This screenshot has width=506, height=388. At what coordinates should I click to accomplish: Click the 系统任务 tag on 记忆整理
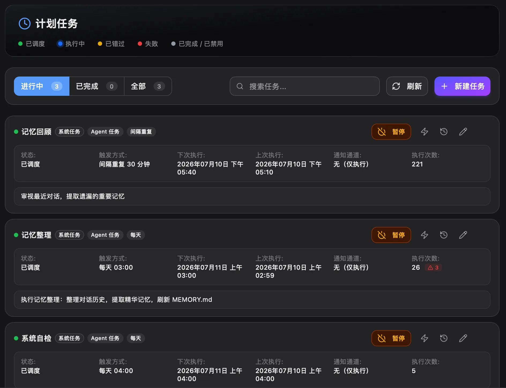tap(69, 235)
